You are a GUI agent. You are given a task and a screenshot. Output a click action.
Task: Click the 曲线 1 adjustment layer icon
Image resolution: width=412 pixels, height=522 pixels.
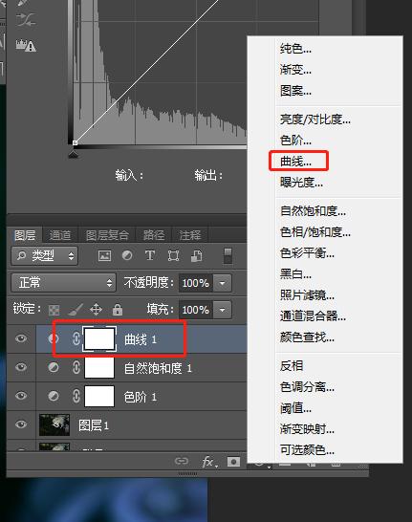click(54, 338)
